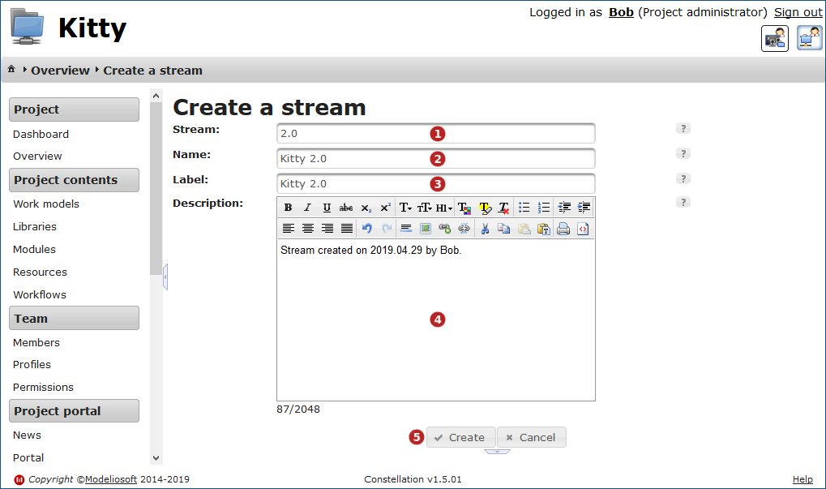The height and width of the screenshot is (489, 826).
Task: Open help for the Stream field
Action: pyautogui.click(x=683, y=129)
